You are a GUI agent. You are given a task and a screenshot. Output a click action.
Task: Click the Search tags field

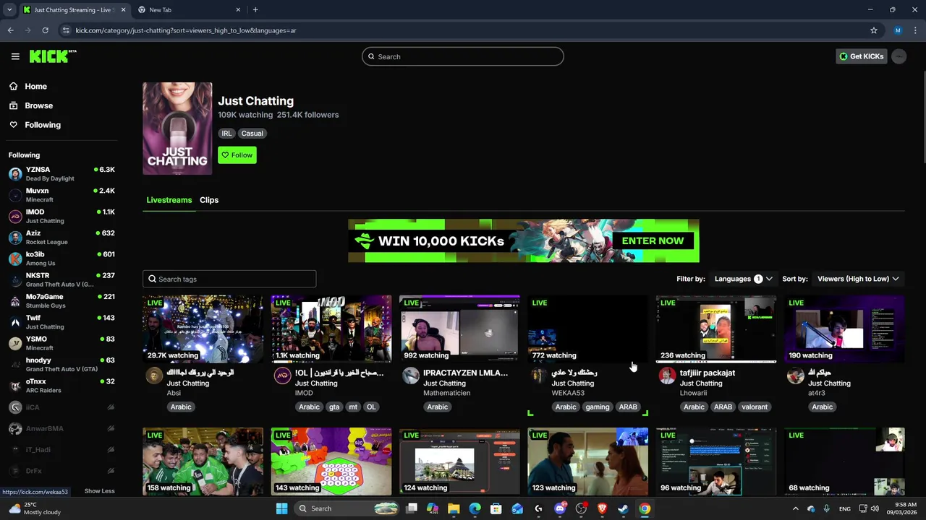(x=229, y=279)
